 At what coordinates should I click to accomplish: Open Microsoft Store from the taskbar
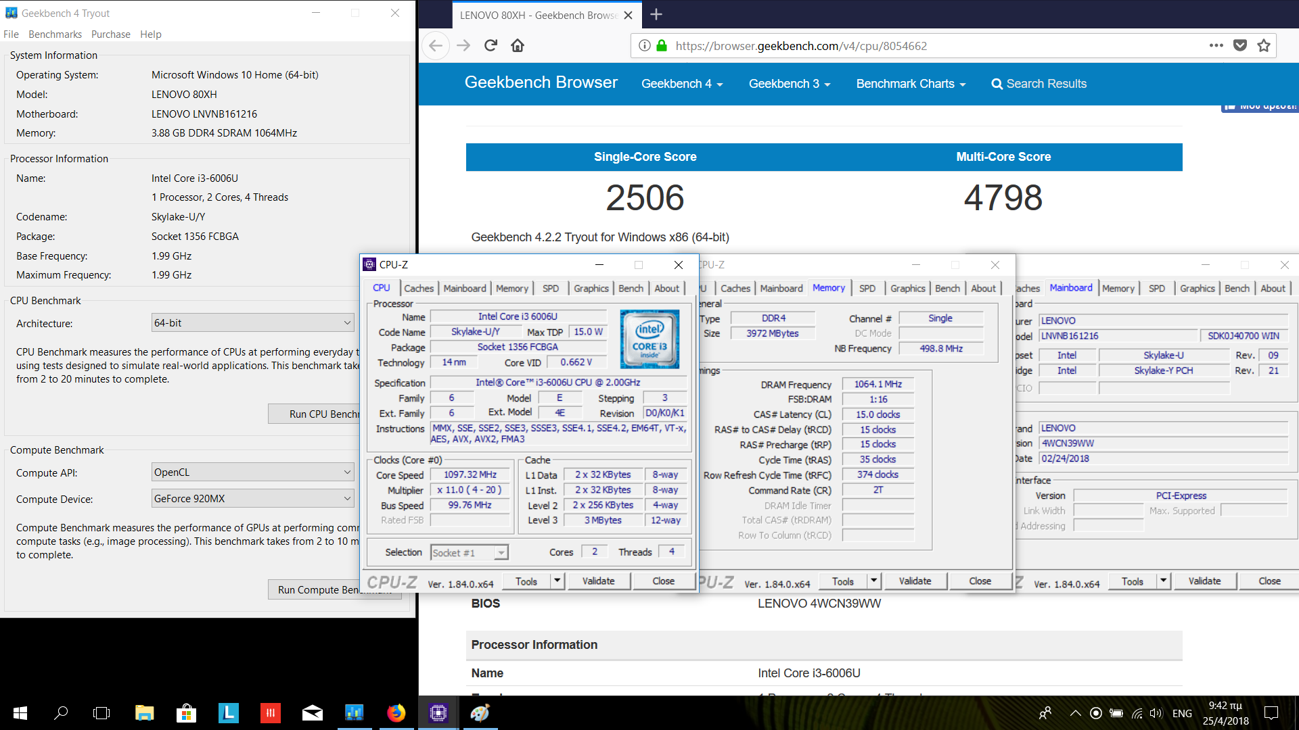[186, 712]
